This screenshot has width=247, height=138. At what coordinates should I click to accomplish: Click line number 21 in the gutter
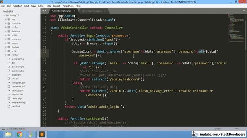45,79
